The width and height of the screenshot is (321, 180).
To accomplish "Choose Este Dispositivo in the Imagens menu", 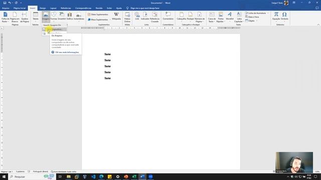I will pos(54,29).
